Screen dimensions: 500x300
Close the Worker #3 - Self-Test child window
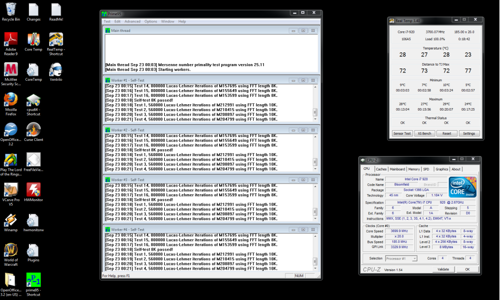pos(313,180)
